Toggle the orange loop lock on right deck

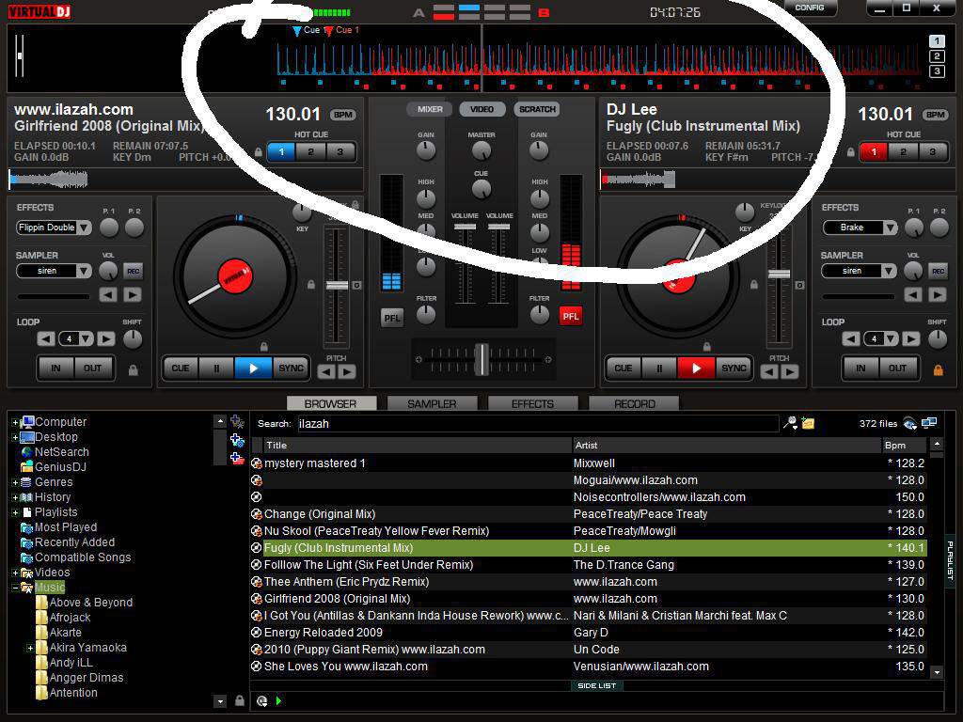pos(938,370)
